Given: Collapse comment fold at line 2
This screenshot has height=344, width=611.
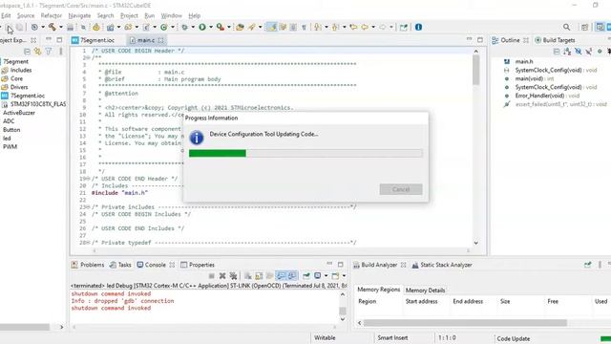Looking at the screenshot, I should (x=89, y=57).
